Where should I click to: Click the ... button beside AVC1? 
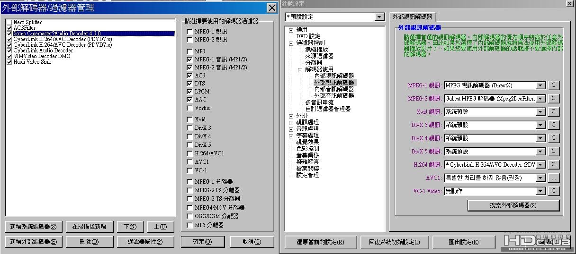[553, 178]
